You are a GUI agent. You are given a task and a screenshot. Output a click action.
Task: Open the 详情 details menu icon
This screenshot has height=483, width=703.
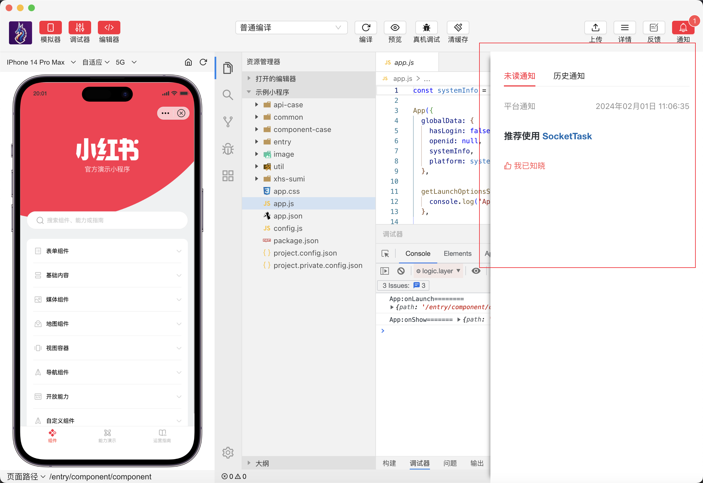[x=625, y=28]
